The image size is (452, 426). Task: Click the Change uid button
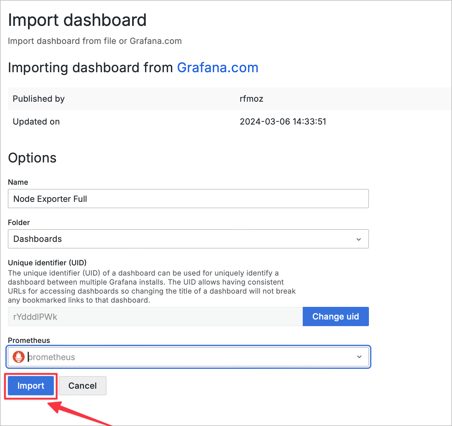click(336, 316)
